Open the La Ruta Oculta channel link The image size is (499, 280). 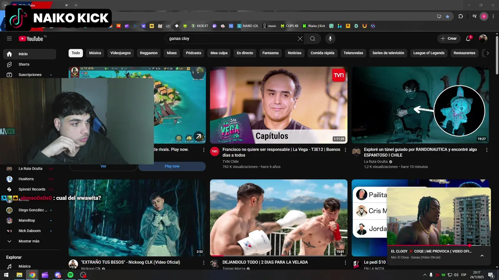[376, 161]
